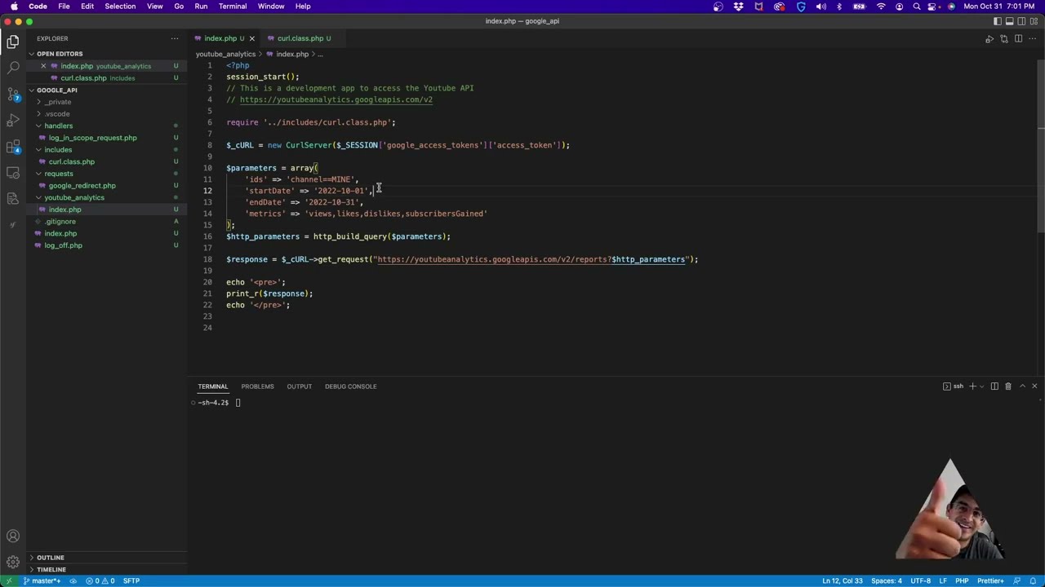Viewport: 1045px width, 587px height.
Task: Click Ln 12, Col 33 cursor position
Action: tap(843, 580)
